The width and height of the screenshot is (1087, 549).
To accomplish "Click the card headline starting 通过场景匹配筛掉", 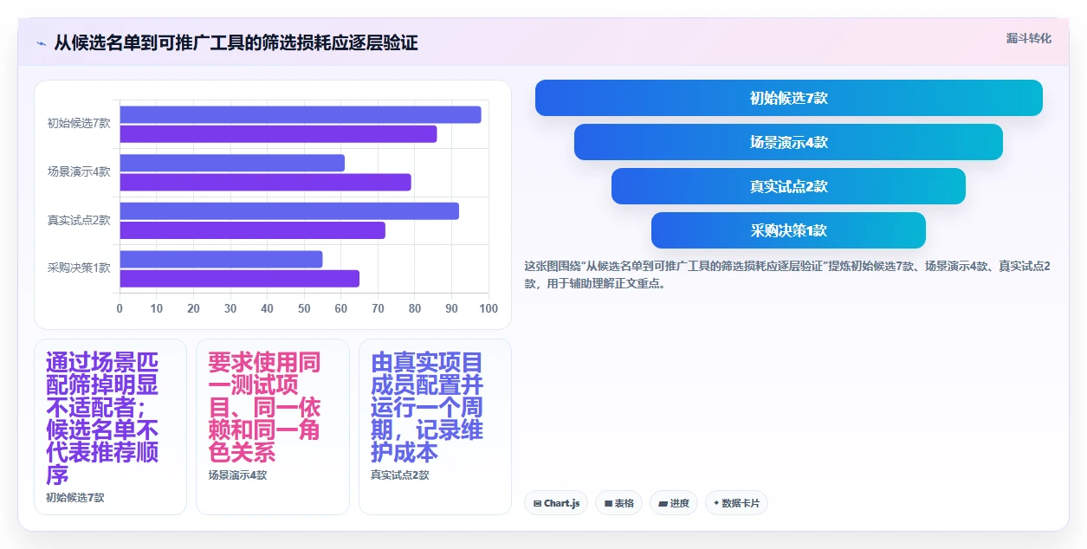I will tap(102, 418).
